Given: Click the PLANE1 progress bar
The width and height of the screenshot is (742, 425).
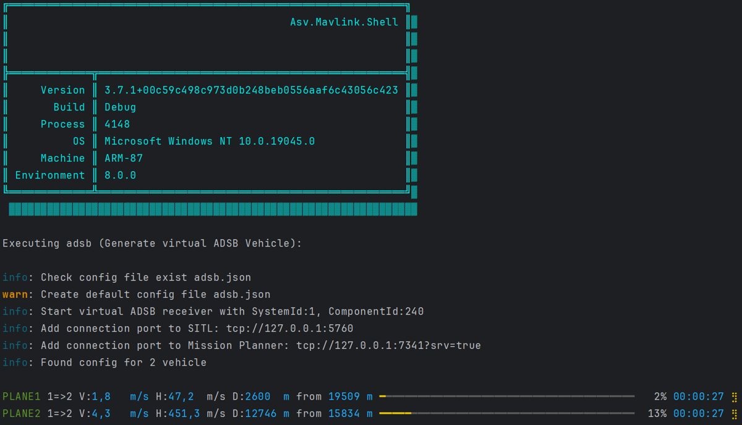Looking at the screenshot, I should pyautogui.click(x=506, y=397).
